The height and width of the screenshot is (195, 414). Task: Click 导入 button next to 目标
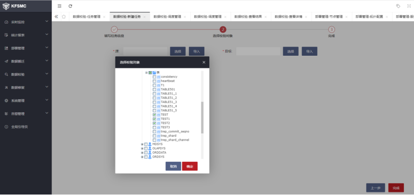tap(310, 51)
